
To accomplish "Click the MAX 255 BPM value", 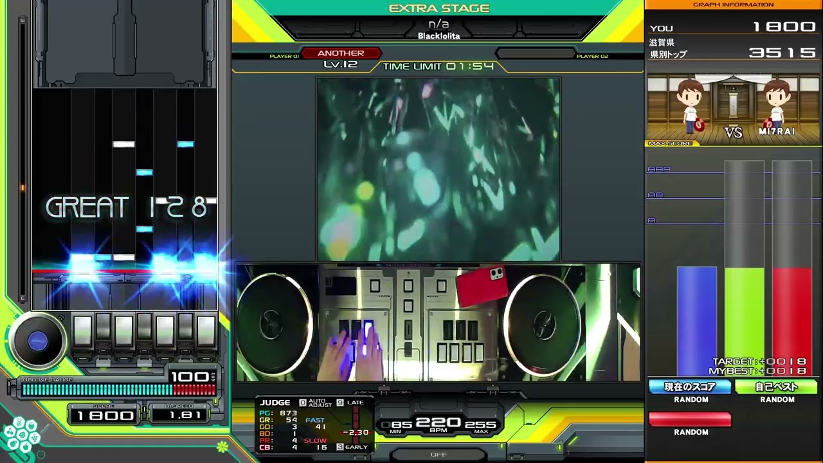I will (x=480, y=426).
